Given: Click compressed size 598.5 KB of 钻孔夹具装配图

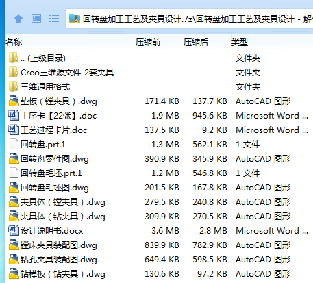Looking at the screenshot, I should [x=210, y=260].
